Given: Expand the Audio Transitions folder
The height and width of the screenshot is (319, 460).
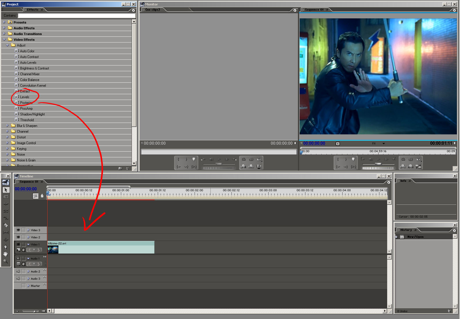Looking at the screenshot, I should pos(4,34).
